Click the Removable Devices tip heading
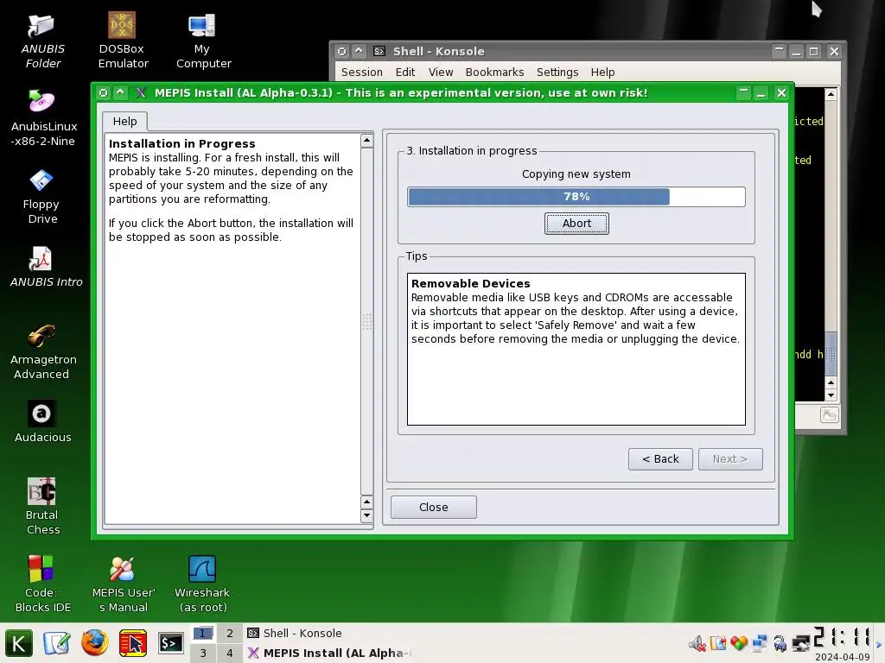 click(x=471, y=283)
